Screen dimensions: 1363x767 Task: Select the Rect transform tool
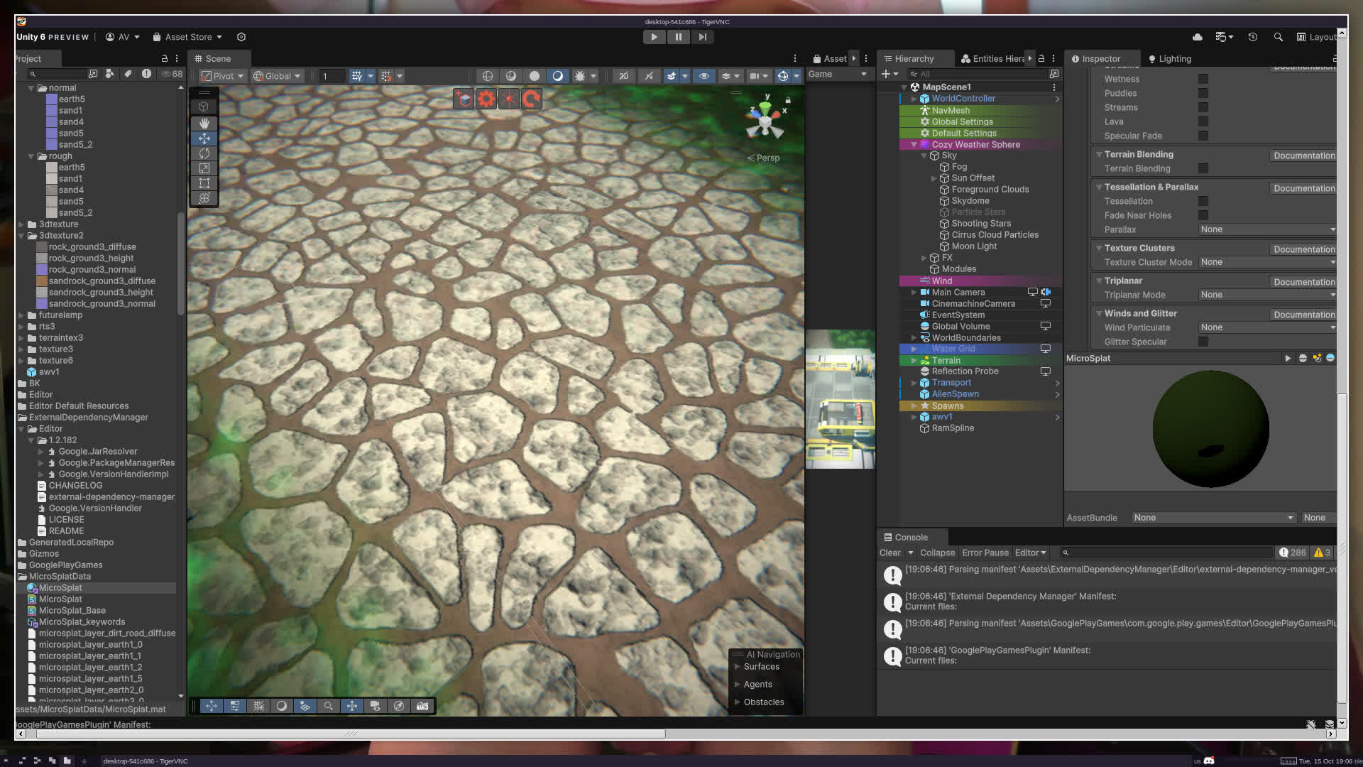[204, 183]
